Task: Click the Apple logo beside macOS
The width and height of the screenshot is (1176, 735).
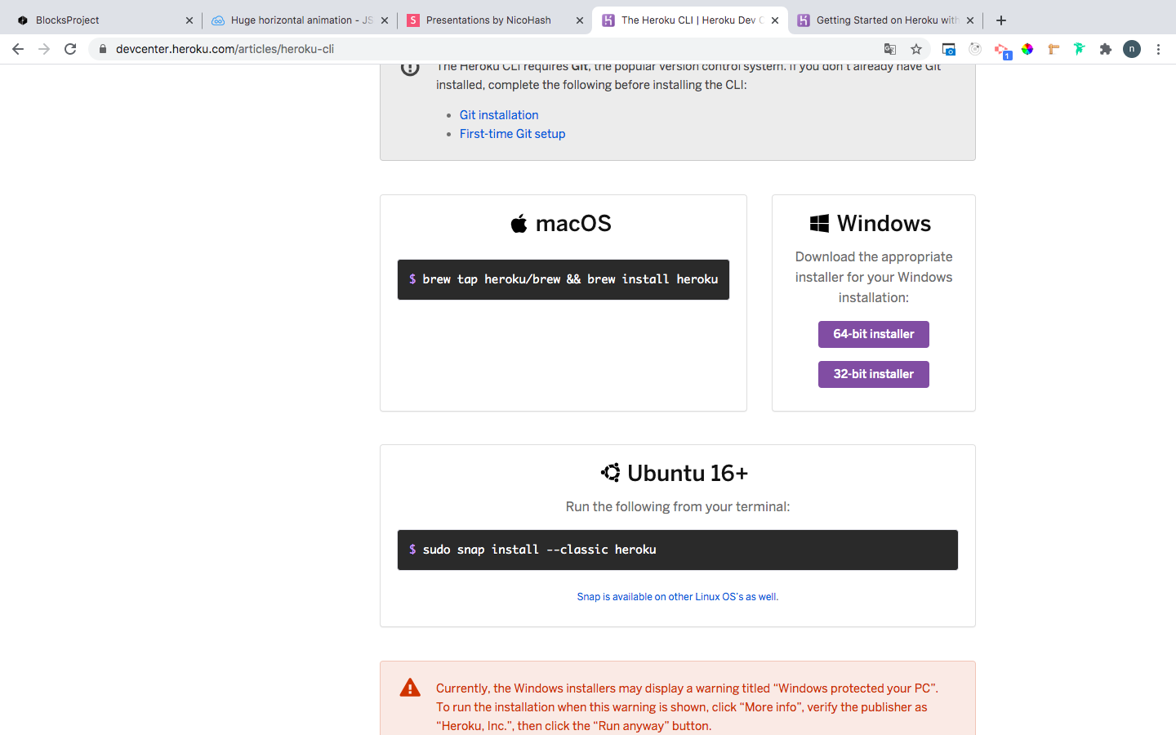Action: (519, 223)
